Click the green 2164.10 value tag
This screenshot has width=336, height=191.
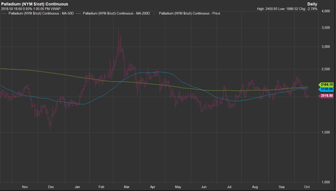pyautogui.click(x=326, y=84)
